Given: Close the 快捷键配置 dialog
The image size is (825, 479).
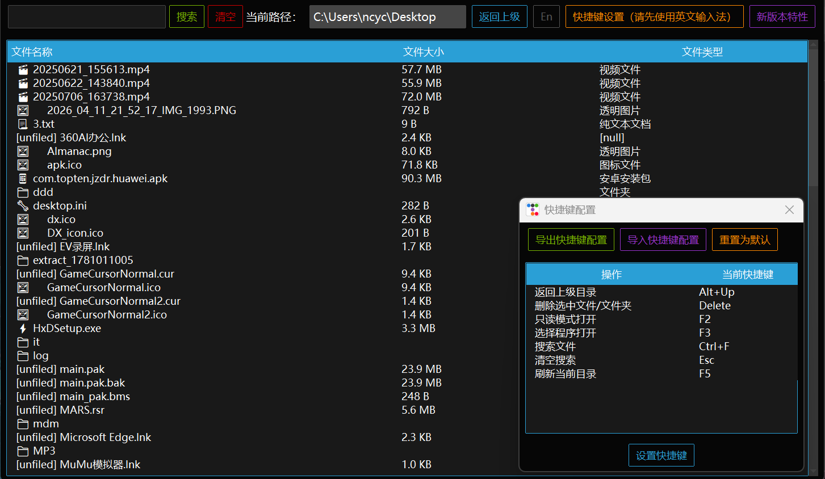Looking at the screenshot, I should click(x=789, y=210).
